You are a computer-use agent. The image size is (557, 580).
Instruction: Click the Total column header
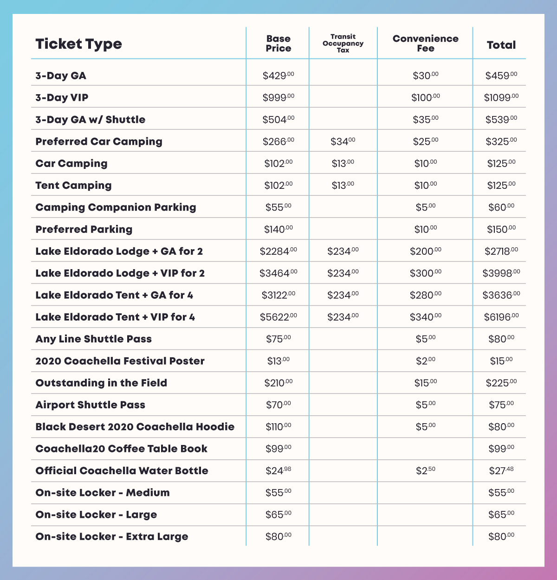coord(501,45)
